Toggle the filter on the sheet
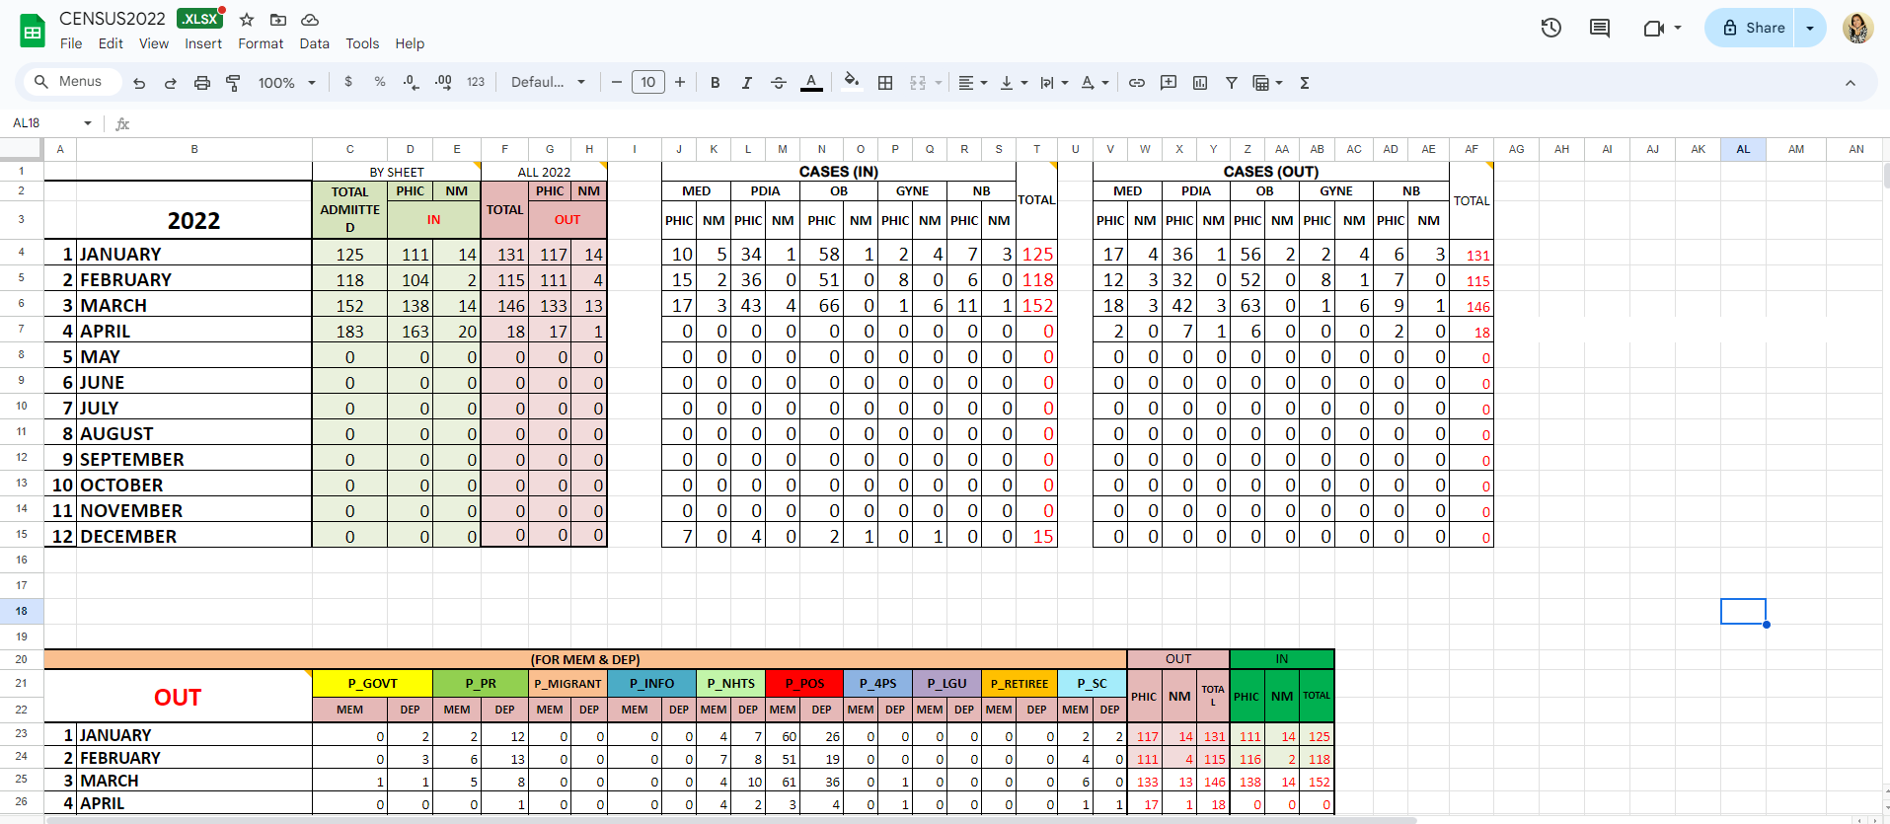 tap(1232, 83)
